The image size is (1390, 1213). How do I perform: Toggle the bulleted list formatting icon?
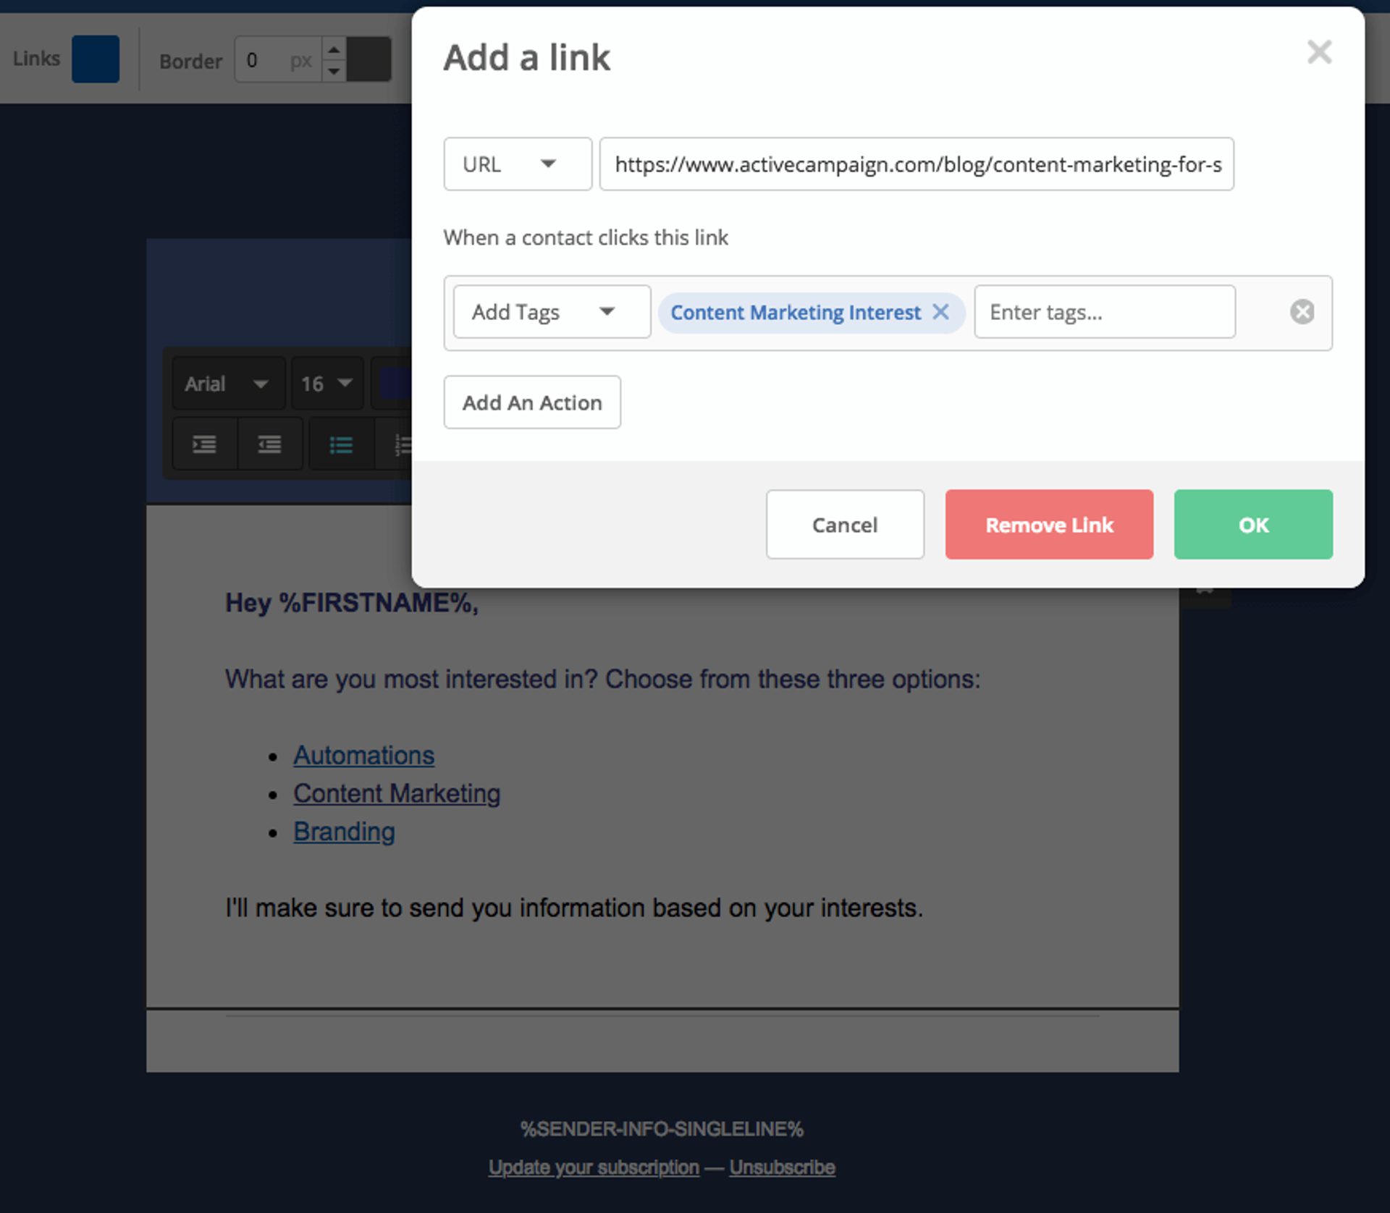[340, 444]
